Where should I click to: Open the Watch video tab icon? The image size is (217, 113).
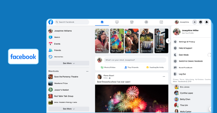coord(117,22)
